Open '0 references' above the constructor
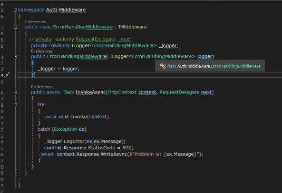 click(42, 51)
